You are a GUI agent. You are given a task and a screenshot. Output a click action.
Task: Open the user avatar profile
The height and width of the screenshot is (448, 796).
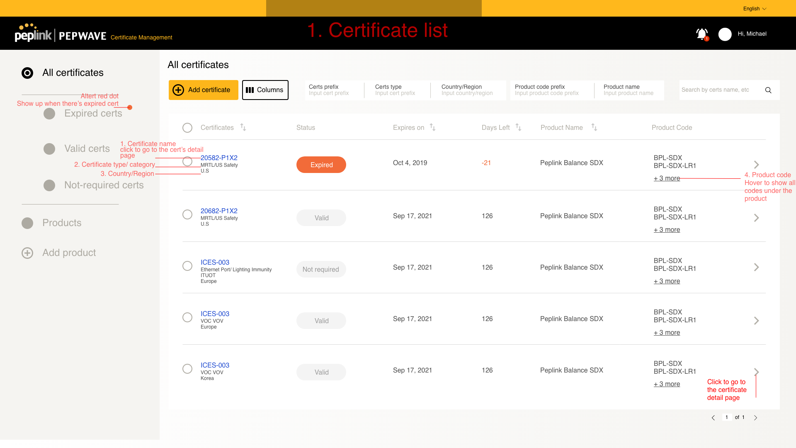[x=725, y=34]
